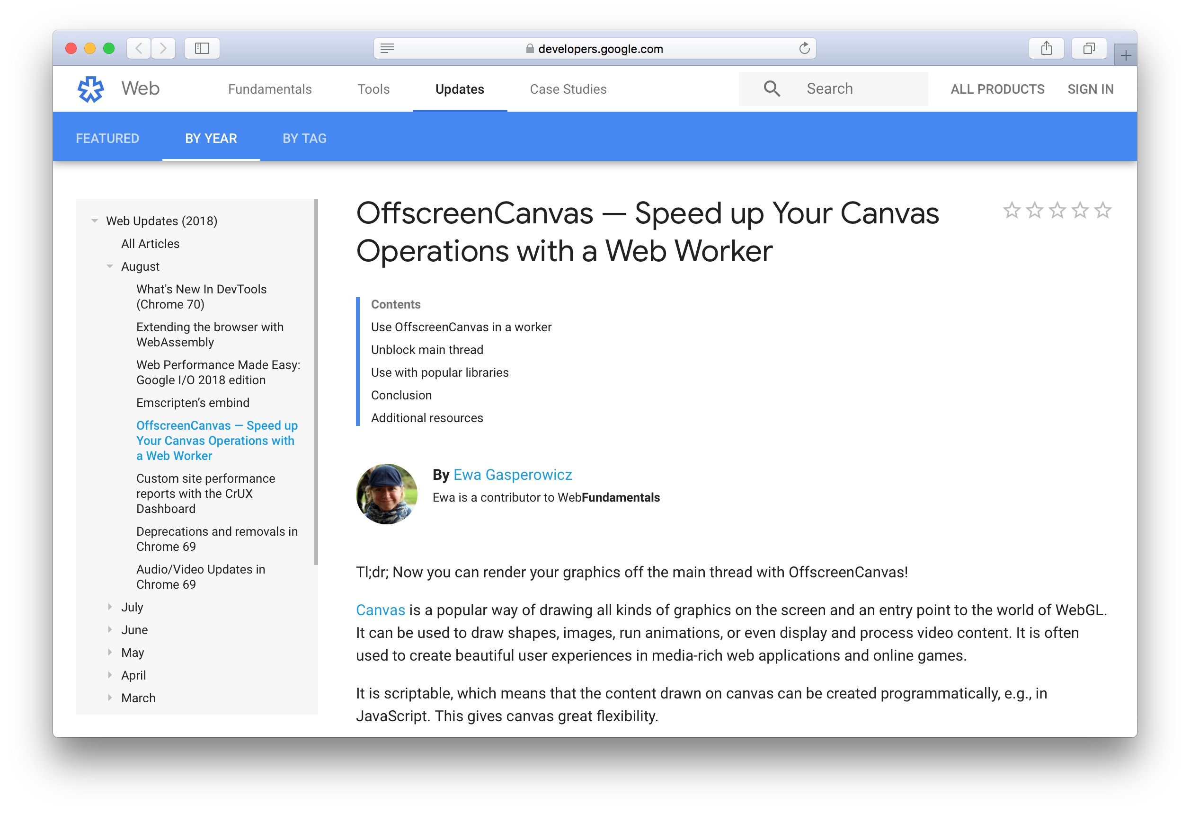Expand the July section
Image resolution: width=1190 pixels, height=813 pixels.
(109, 607)
